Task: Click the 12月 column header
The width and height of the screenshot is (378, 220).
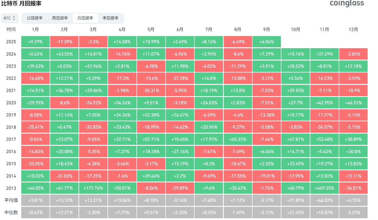Action: pyautogui.click(x=353, y=30)
